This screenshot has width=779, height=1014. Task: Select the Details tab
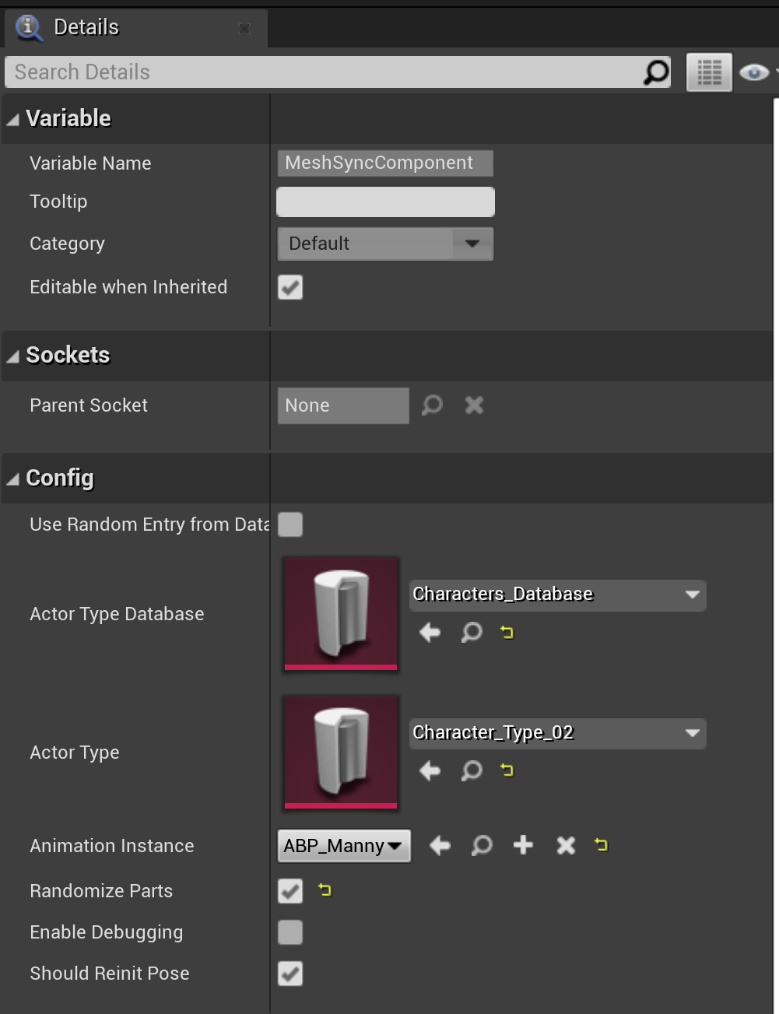(x=86, y=27)
